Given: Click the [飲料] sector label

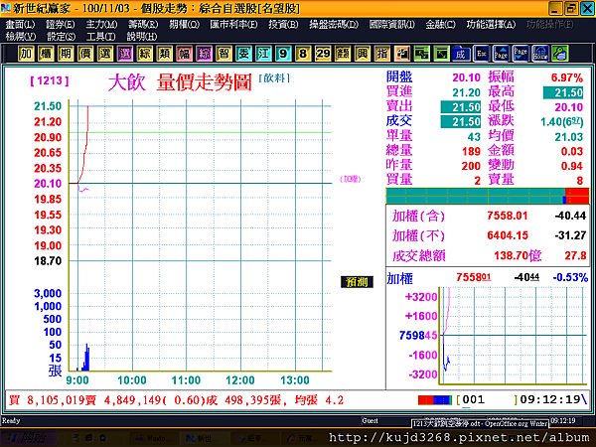Looking at the screenshot, I should click(x=274, y=78).
